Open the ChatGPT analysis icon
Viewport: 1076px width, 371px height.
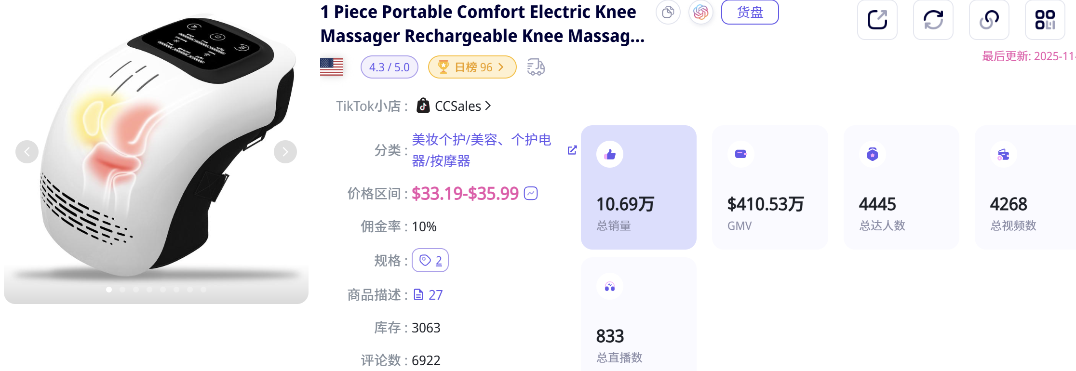(700, 13)
